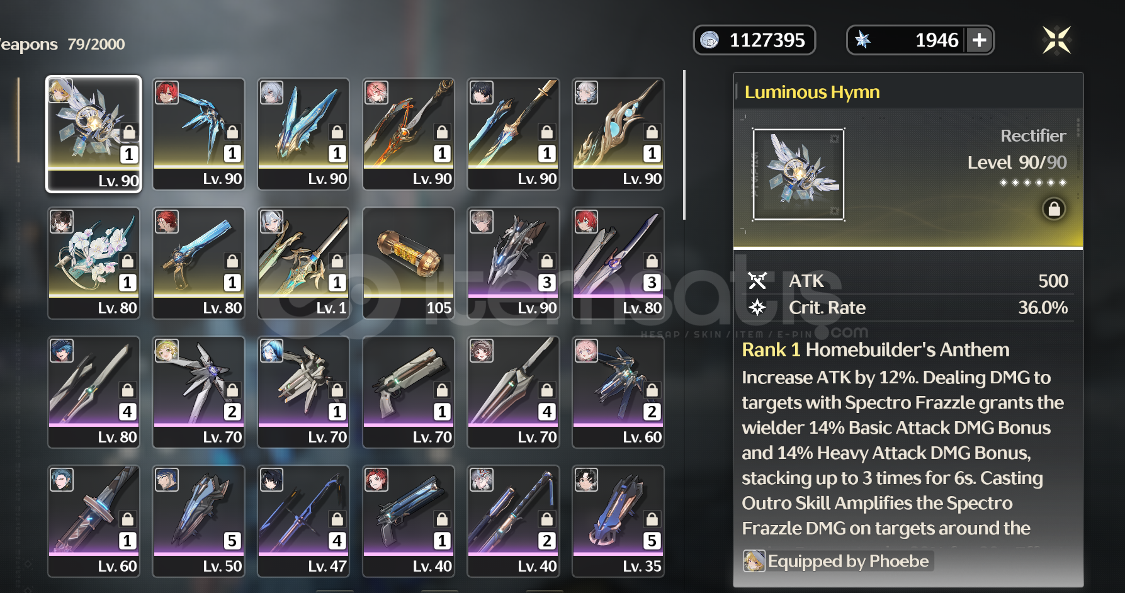Select the Lv. 90 purple four-star gauntlets
Viewport: 1125px width, 593px height.
(x=513, y=263)
